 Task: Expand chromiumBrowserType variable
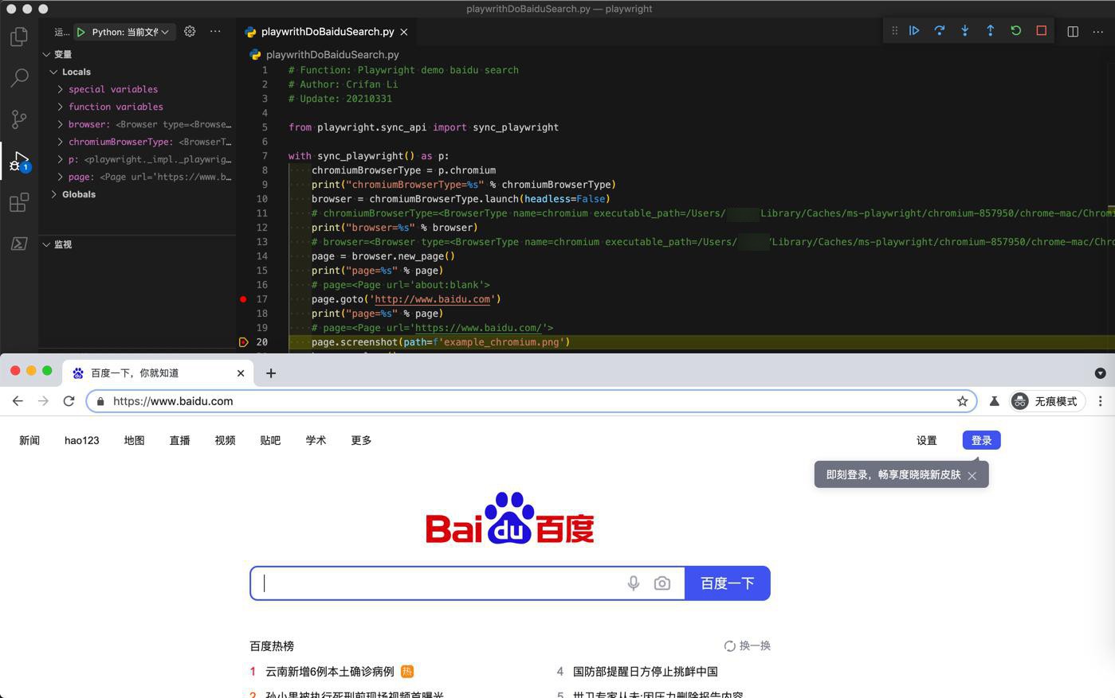pos(60,142)
